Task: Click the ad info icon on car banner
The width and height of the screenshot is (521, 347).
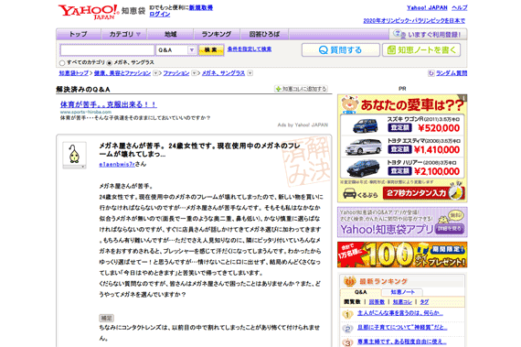Action: [464, 97]
